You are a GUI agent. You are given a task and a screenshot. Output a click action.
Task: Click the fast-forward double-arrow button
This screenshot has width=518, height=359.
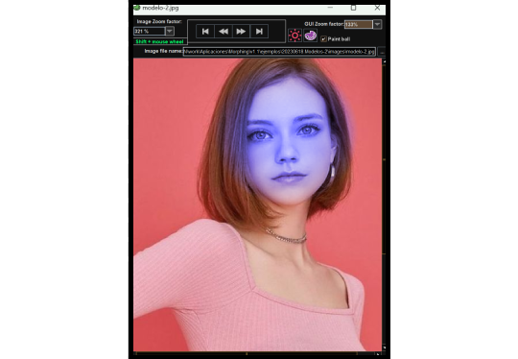[241, 32]
